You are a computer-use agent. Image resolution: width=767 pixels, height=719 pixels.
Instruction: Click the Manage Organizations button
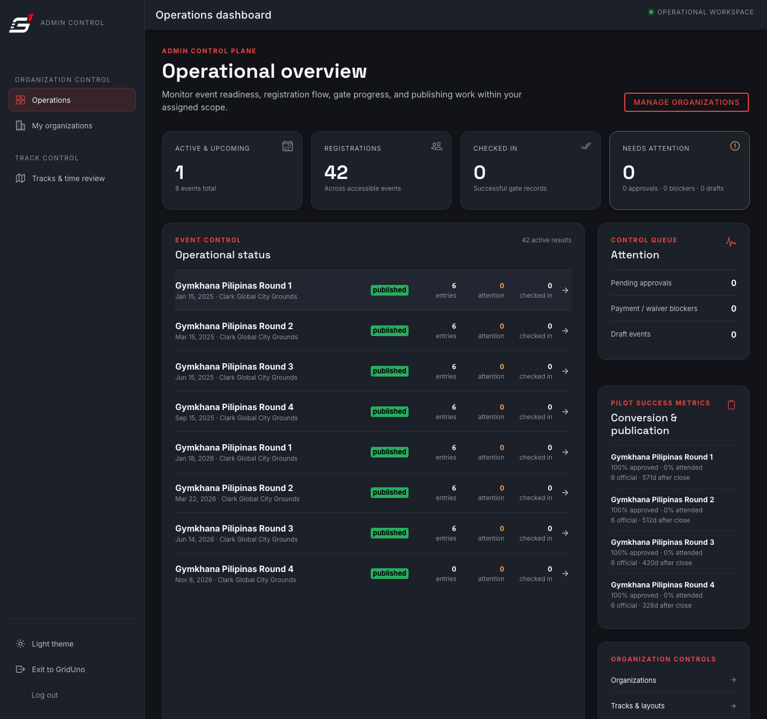[x=687, y=102]
